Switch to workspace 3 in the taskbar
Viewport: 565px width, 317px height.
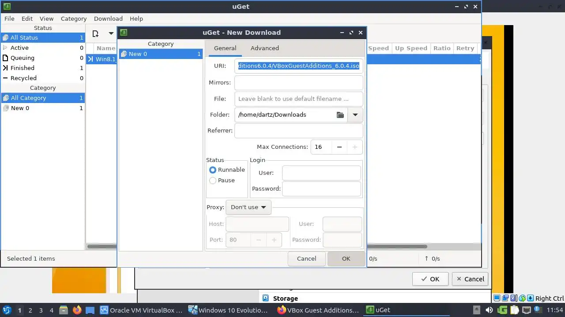[x=41, y=310]
